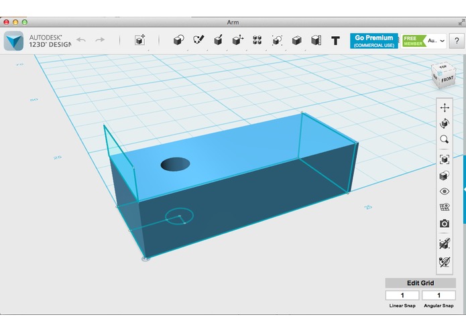Enter full screen with window corner icon
Screen dimensions: 466x331
tap(462, 22)
